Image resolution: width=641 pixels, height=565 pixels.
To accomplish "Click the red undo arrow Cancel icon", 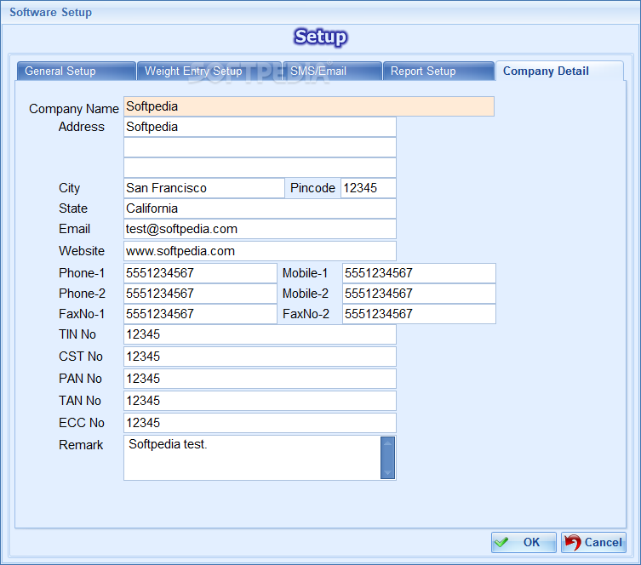I will click(573, 542).
